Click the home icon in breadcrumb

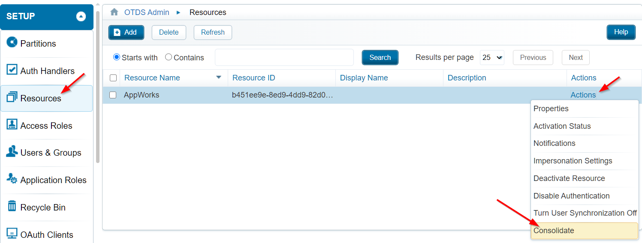pyautogui.click(x=114, y=12)
